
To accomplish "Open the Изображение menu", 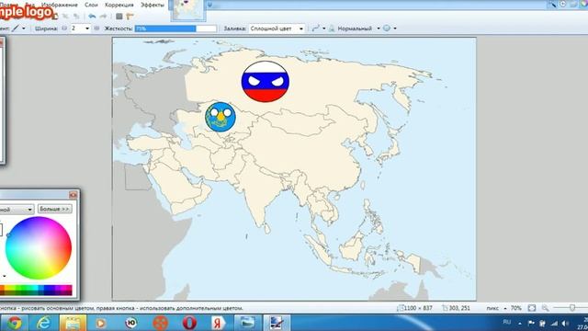I will 60,5.
